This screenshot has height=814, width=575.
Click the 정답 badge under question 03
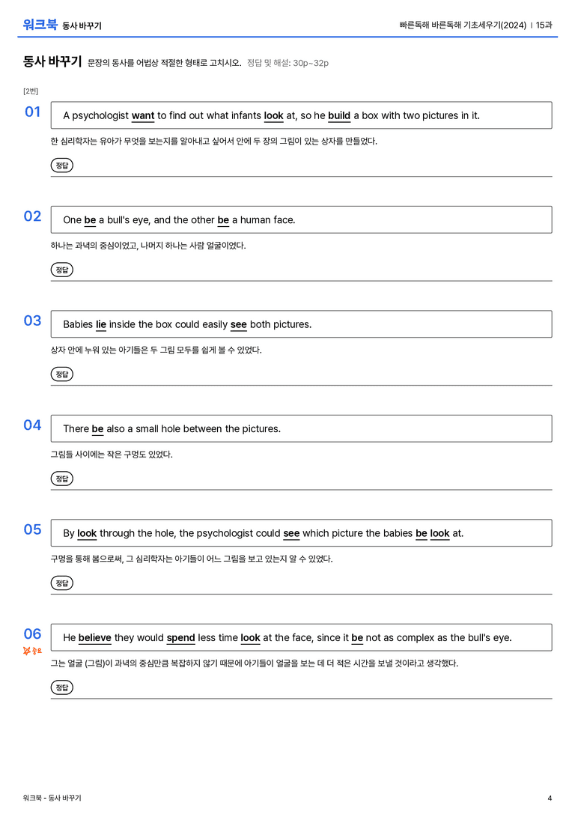click(x=61, y=374)
